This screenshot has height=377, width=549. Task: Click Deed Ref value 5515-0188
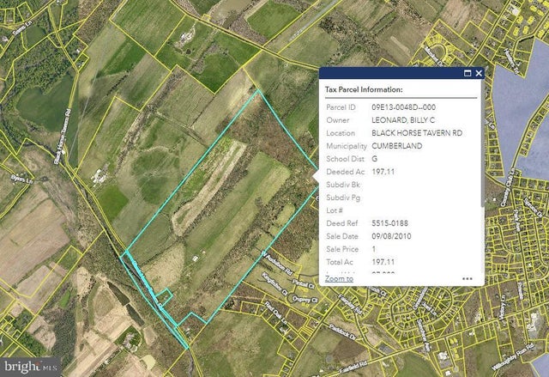(389, 223)
